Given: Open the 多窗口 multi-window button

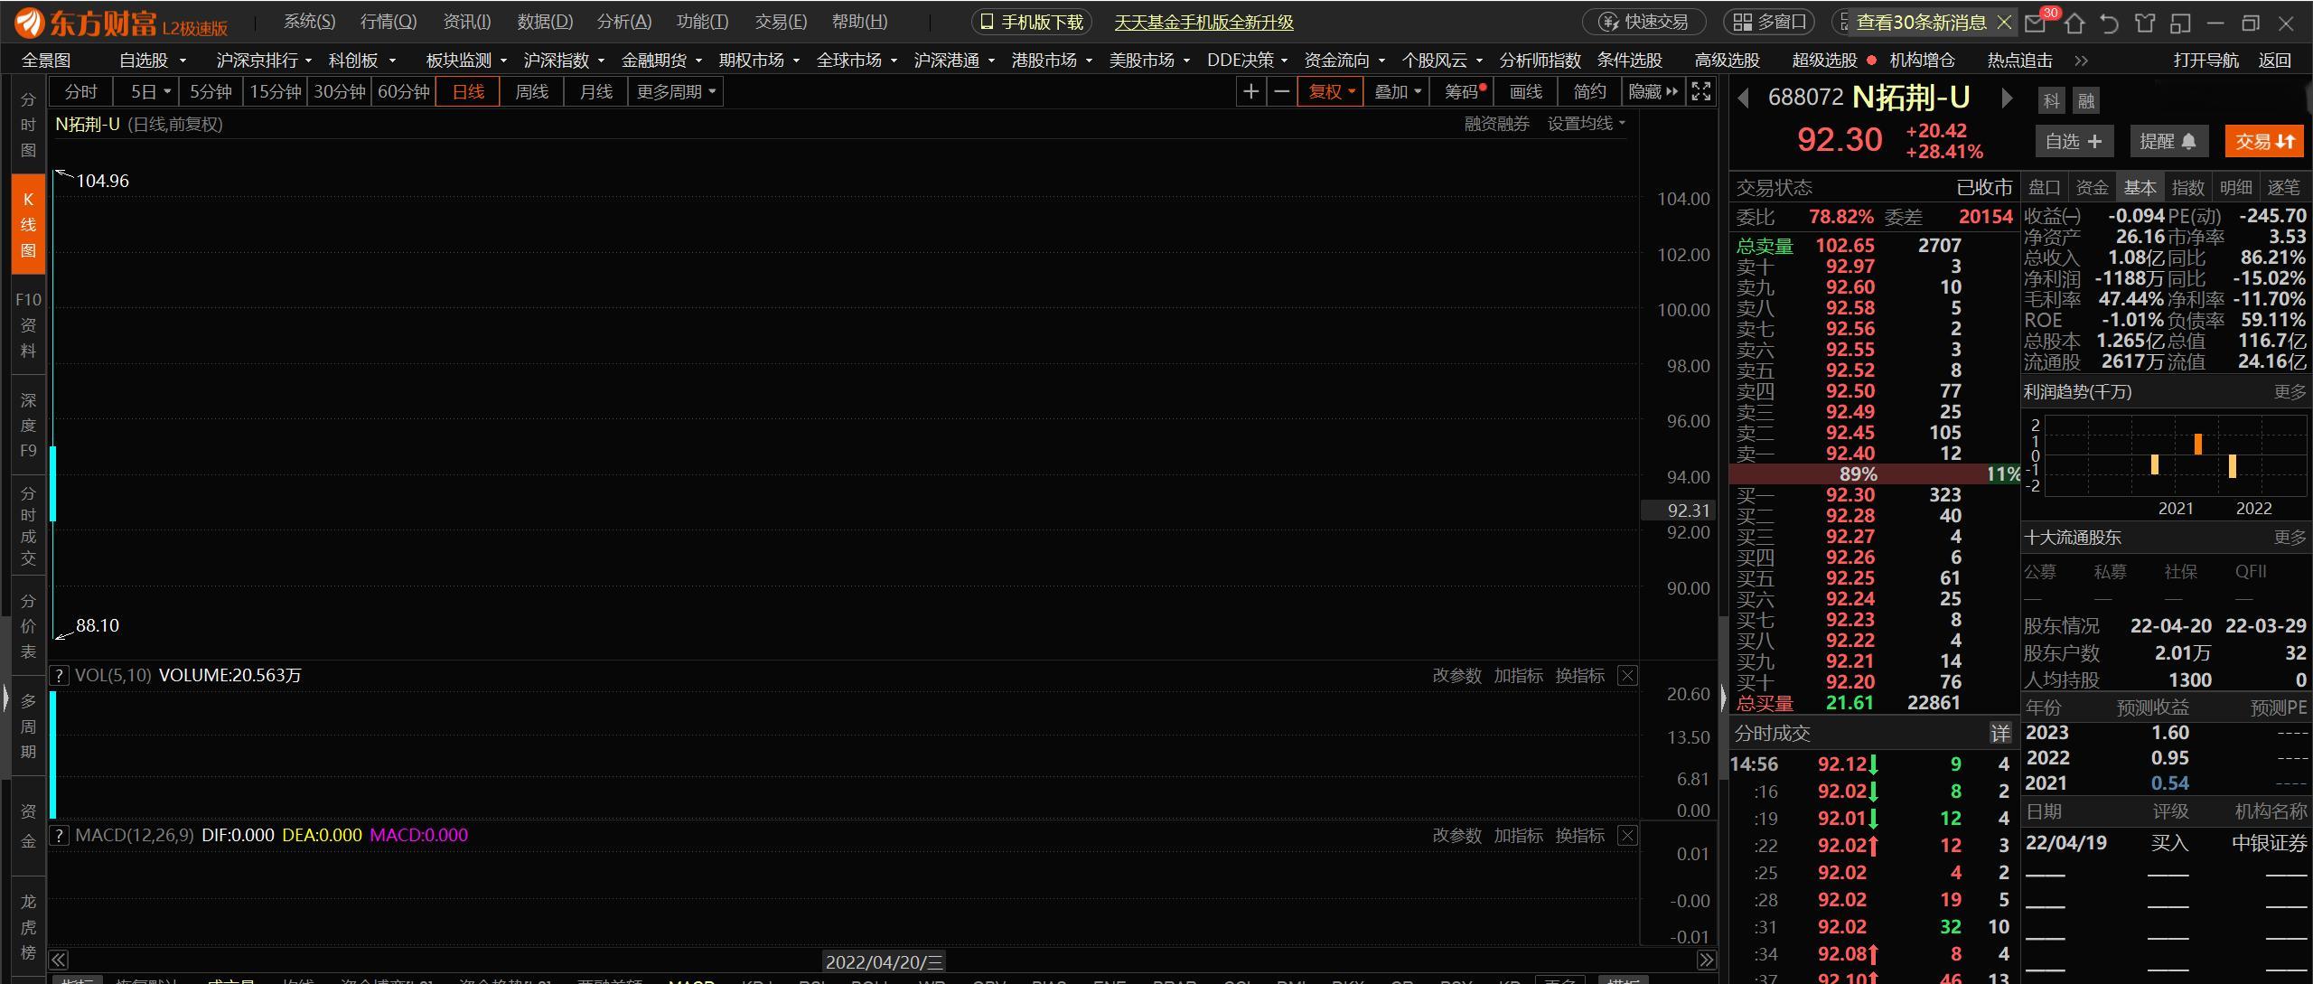Looking at the screenshot, I should coord(1770,22).
